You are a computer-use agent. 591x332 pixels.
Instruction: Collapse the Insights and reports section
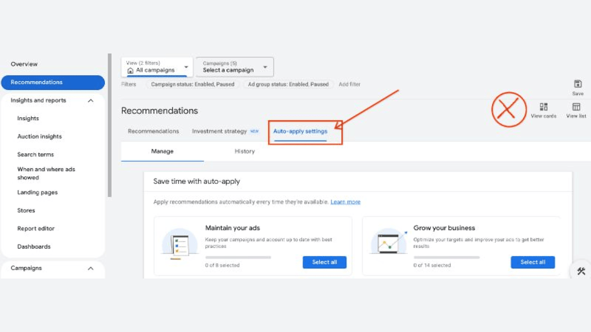click(x=90, y=101)
